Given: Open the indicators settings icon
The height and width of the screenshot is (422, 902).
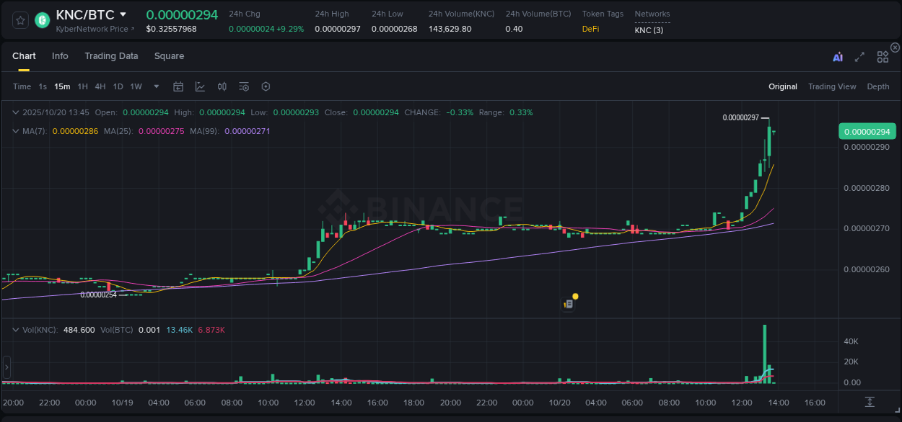Looking at the screenshot, I should click(x=243, y=86).
